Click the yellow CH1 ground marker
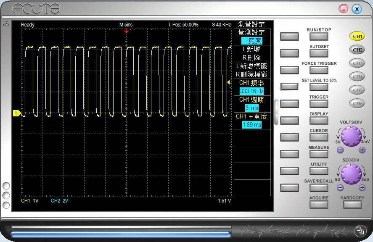Image resolution: width=373 pixels, height=242 pixels. tap(17, 113)
